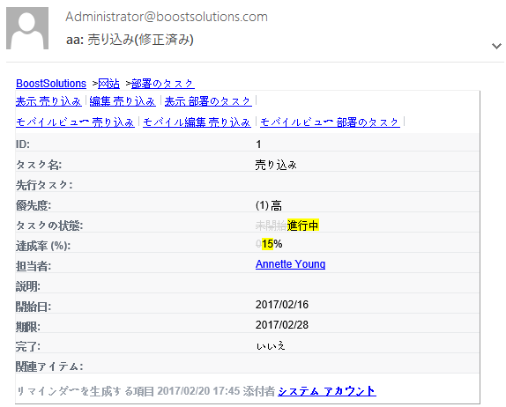Open the BoostSolutions breadcrumb link
This screenshot has width=506, height=407.
(x=51, y=84)
